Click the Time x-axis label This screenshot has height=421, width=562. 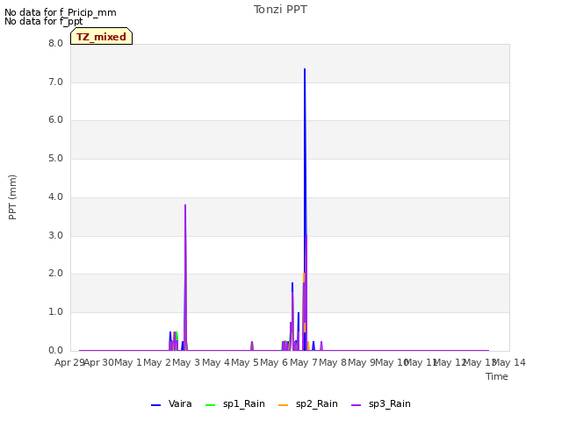click(x=497, y=376)
